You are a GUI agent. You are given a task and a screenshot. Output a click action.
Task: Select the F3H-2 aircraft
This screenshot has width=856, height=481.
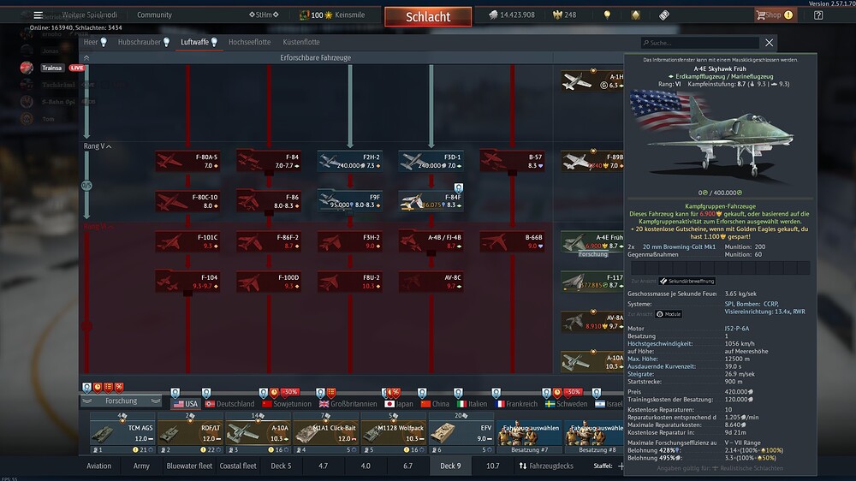click(350, 242)
